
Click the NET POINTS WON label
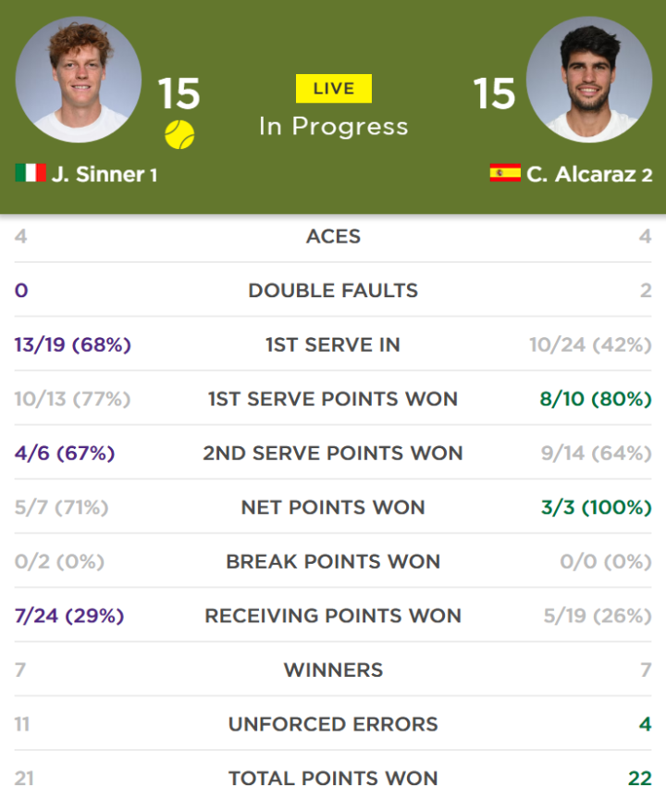(x=333, y=507)
